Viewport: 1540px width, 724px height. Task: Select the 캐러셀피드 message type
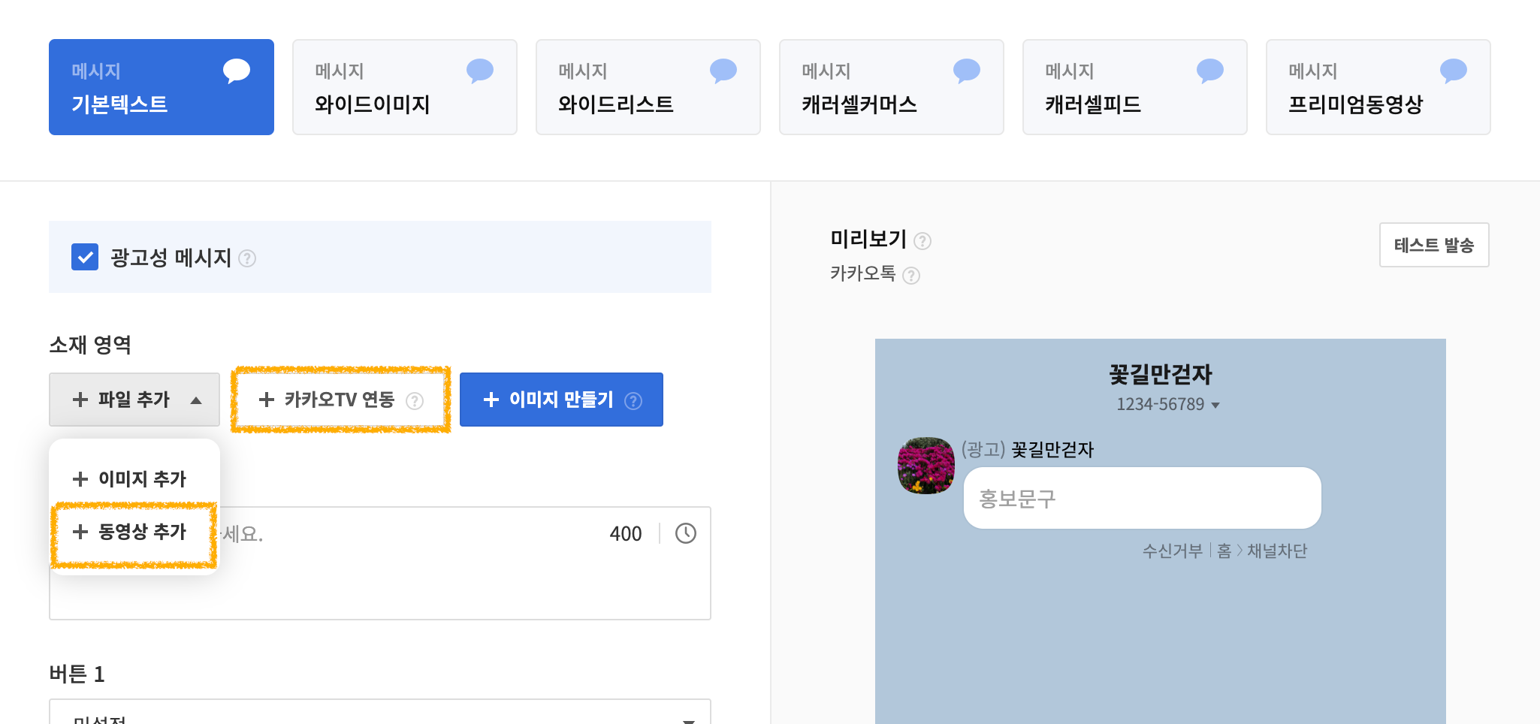[1134, 87]
